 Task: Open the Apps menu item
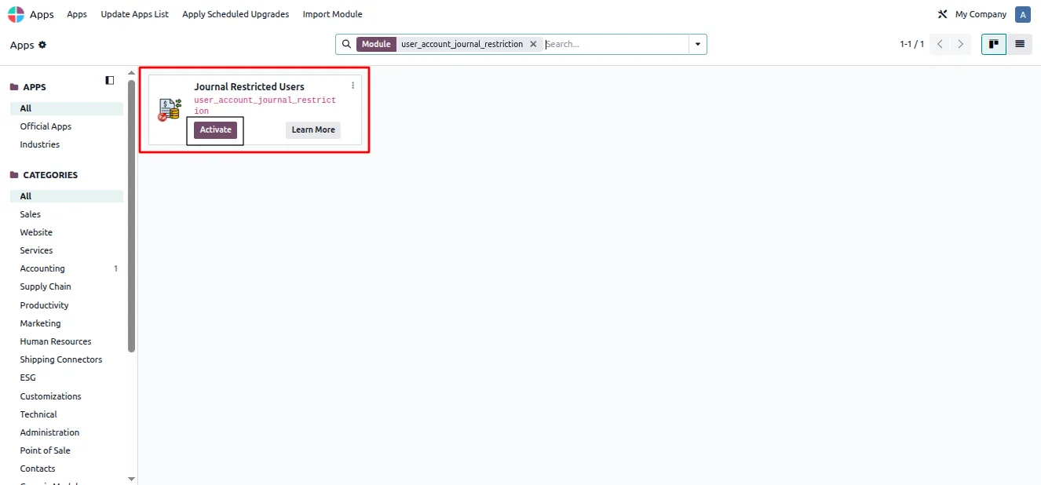pos(77,14)
